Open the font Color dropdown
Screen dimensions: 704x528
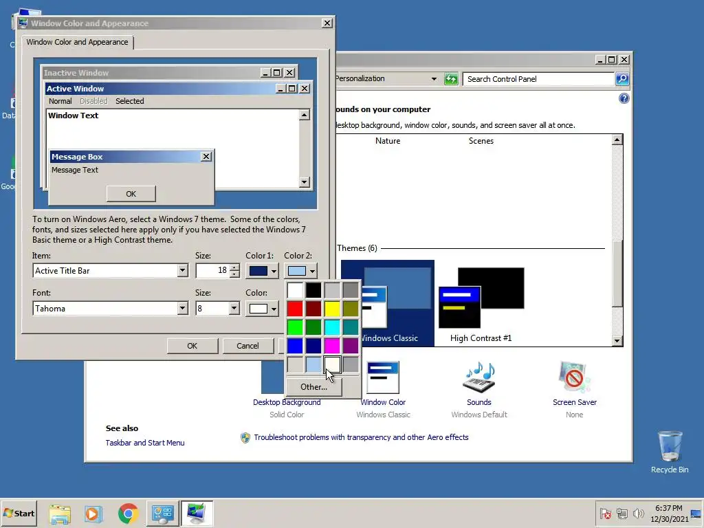click(262, 309)
